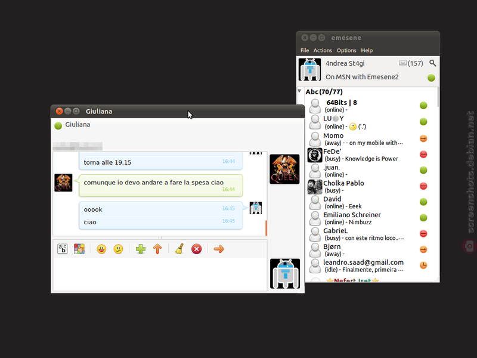The image size is (477, 358).
Task: Click the red X block icon in chat toolbar
Action: (197, 249)
